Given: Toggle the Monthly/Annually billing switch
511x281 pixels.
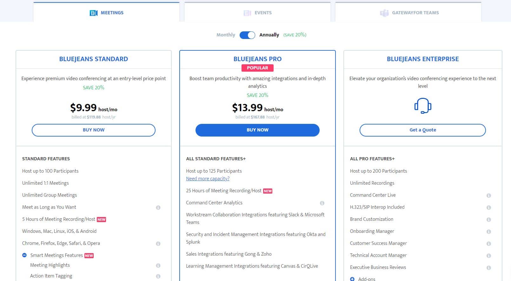Looking at the screenshot, I should [247, 35].
